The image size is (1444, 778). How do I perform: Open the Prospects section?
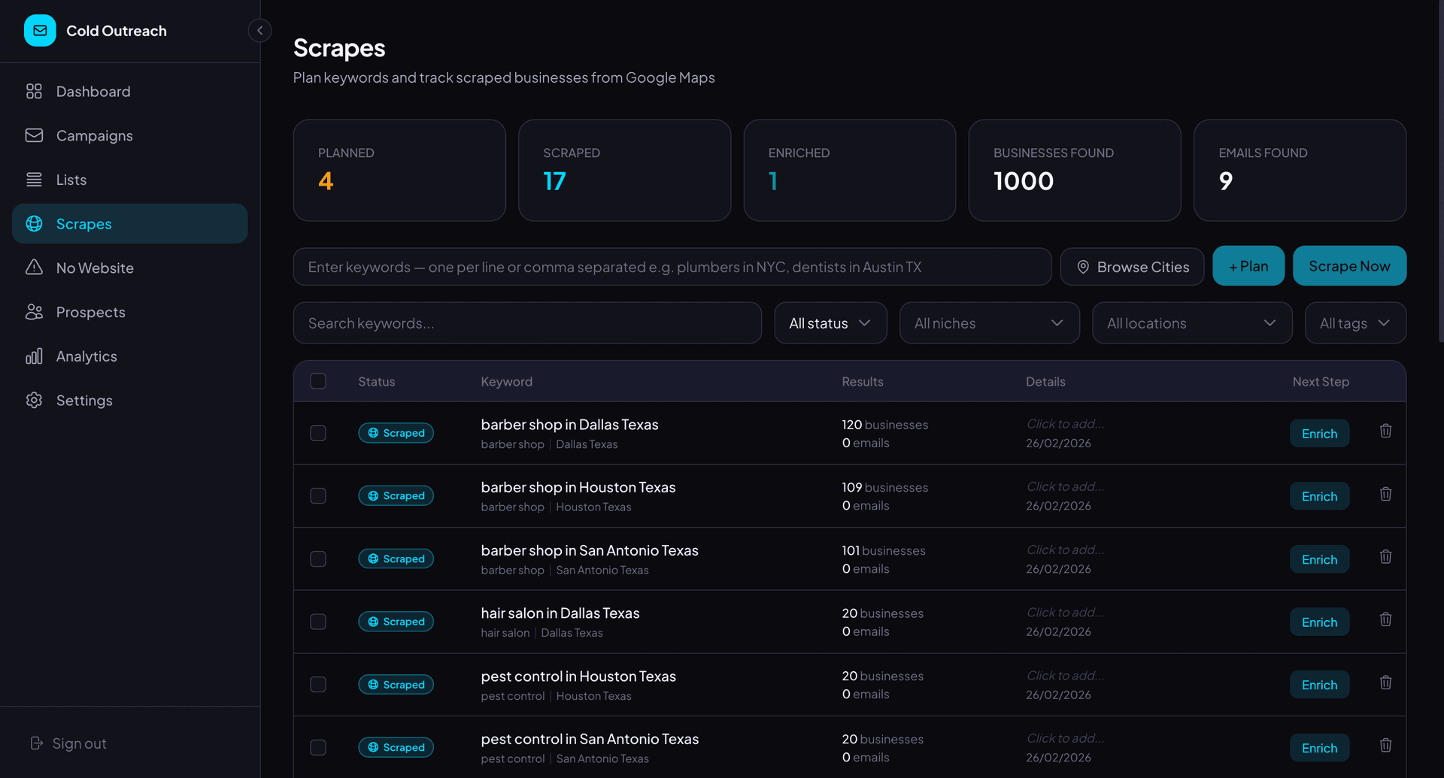click(x=90, y=312)
